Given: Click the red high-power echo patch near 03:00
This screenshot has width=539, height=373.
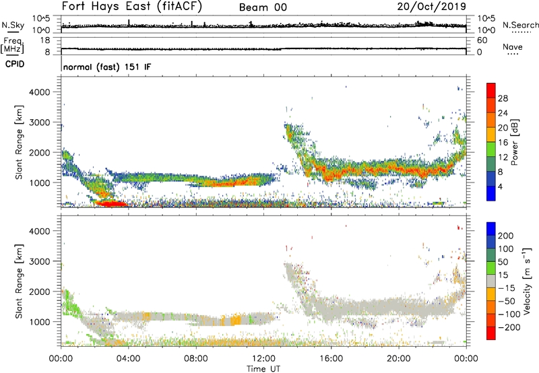Looking at the screenshot, I should click(x=110, y=203).
